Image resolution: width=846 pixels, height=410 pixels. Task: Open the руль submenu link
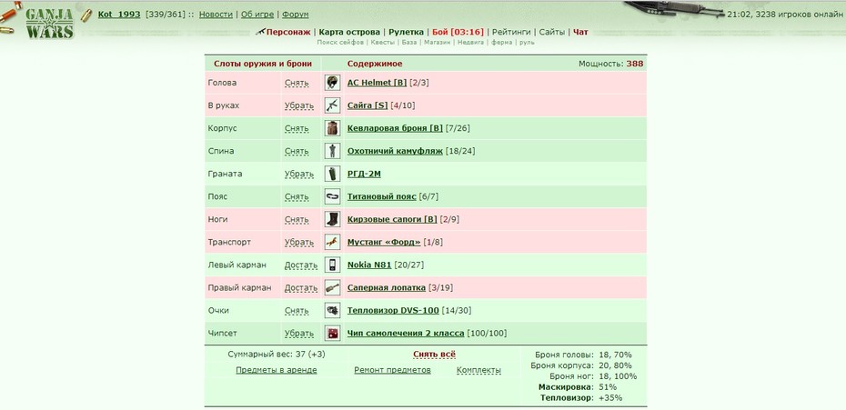[x=527, y=42]
